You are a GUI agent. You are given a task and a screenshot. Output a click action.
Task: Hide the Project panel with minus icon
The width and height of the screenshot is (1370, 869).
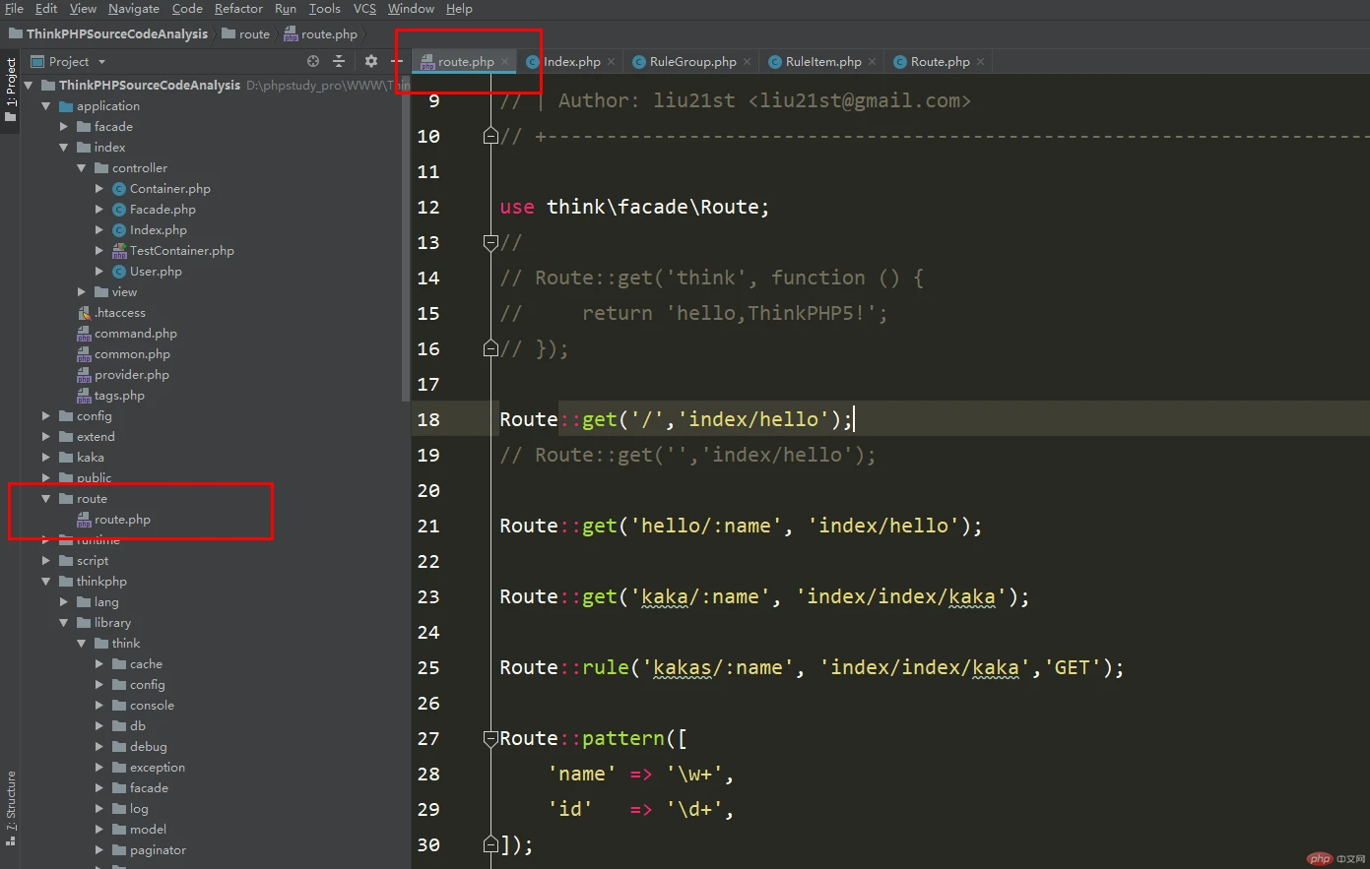397,61
